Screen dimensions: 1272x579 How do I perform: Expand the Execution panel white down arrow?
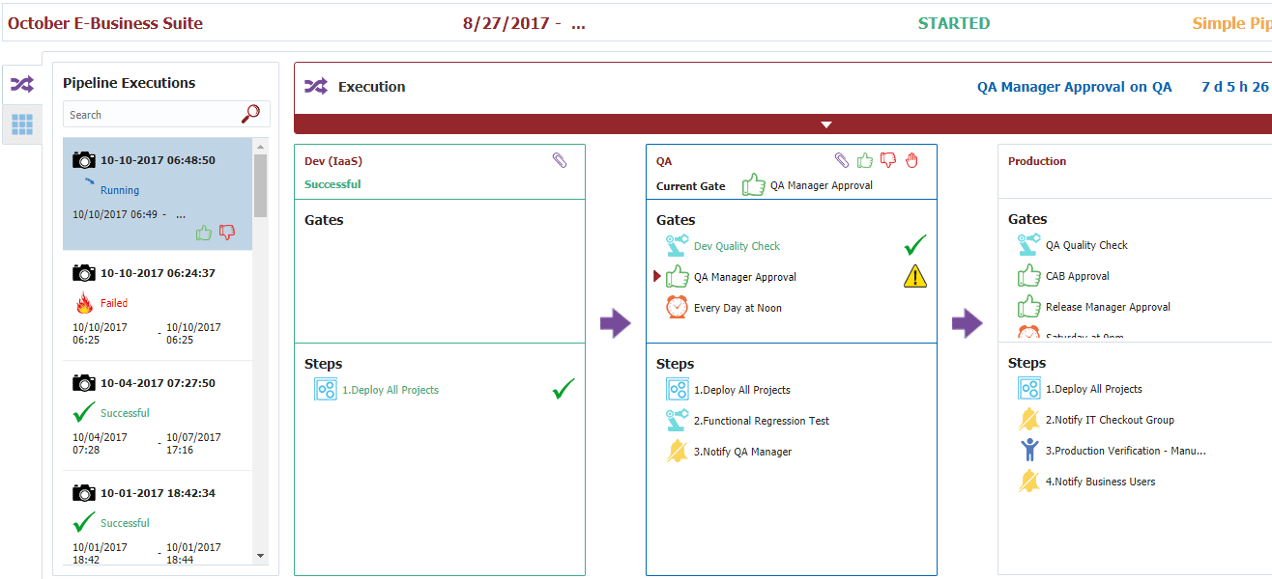coord(825,124)
